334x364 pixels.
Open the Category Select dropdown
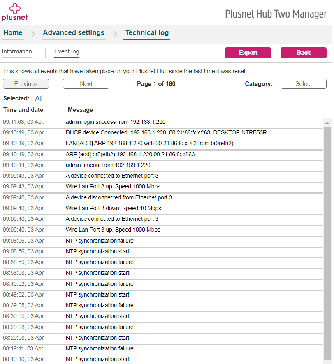pos(304,84)
